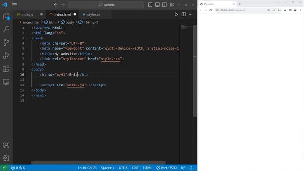The height and width of the screenshot is (171, 304).
Task: Bookmark this page with the star
Action: [x=279, y=10]
